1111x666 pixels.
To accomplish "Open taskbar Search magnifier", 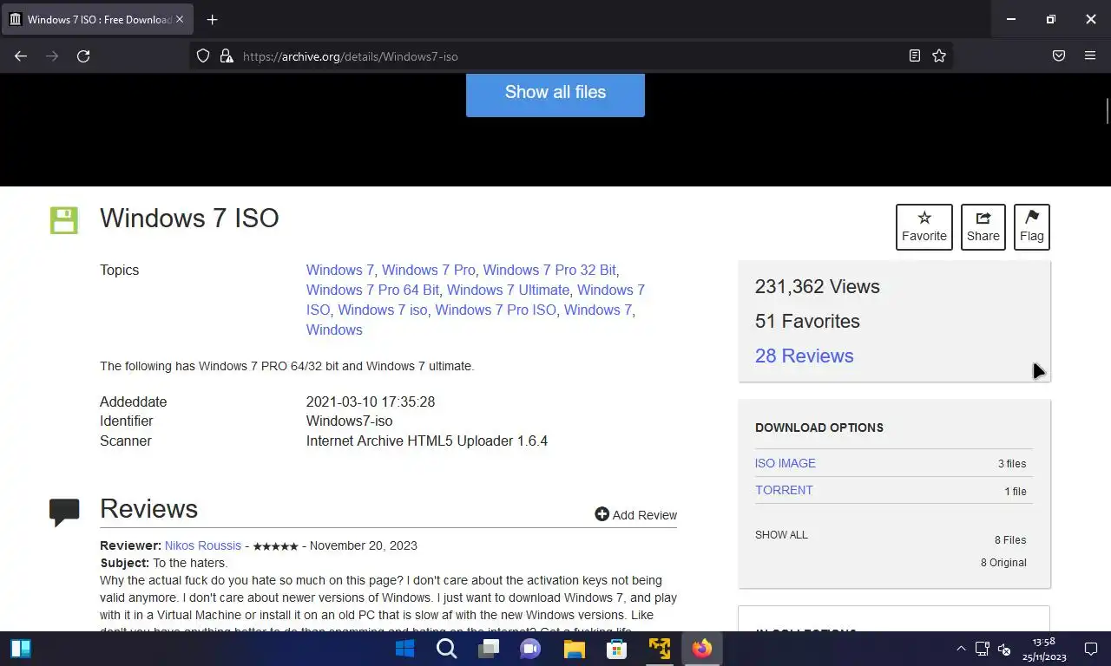I will pyautogui.click(x=447, y=649).
